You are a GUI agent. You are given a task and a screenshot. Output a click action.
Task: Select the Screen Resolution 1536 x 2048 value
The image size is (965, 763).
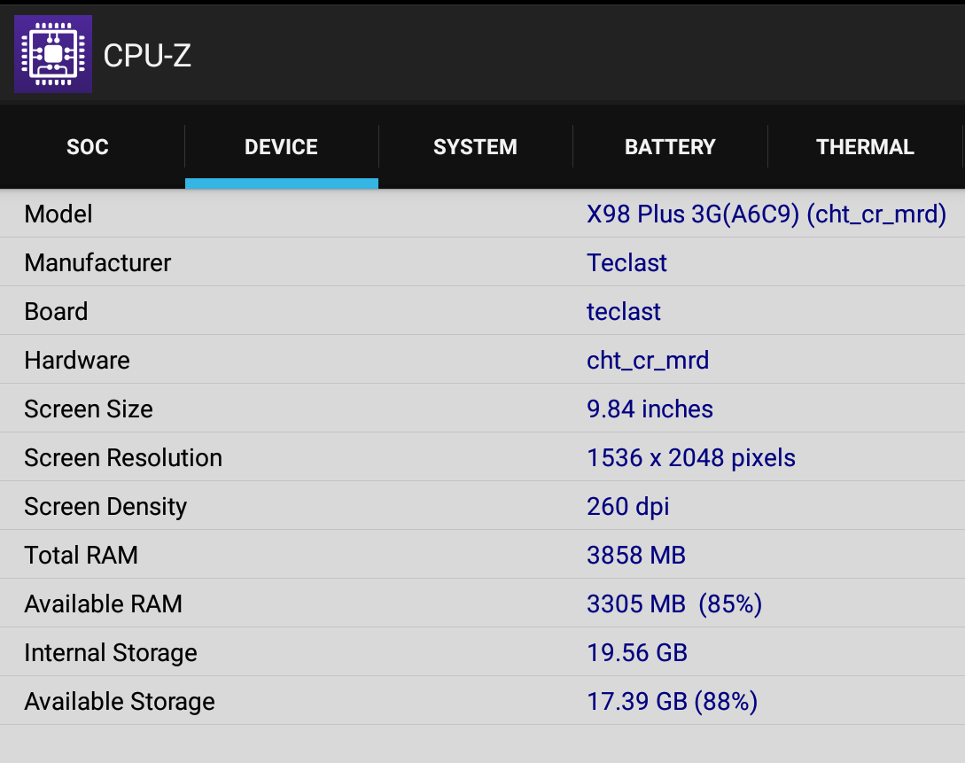pos(691,458)
